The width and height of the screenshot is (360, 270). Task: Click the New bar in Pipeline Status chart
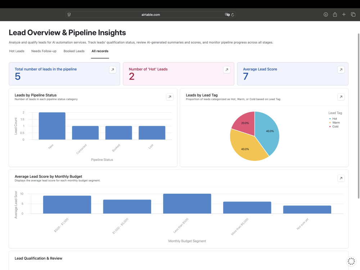[x=52, y=126]
